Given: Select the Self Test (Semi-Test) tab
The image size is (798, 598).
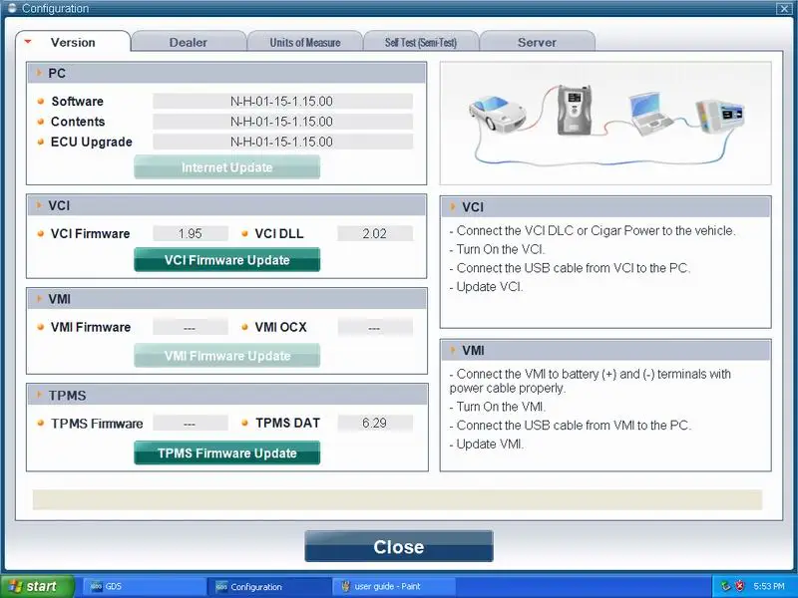Looking at the screenshot, I should tap(421, 42).
